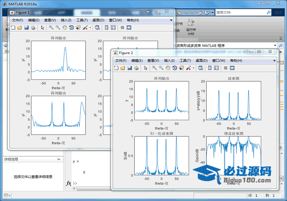This screenshot has height=201, width=287.
Task: Select Data Cursor tool in Figure 1 toolbar
Action: pos(78,28)
